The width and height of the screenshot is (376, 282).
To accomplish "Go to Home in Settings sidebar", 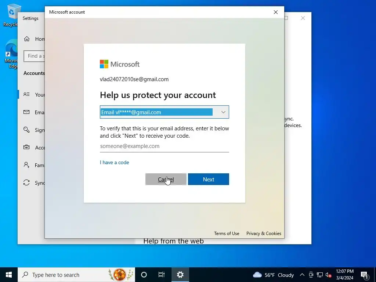I will coord(34,39).
